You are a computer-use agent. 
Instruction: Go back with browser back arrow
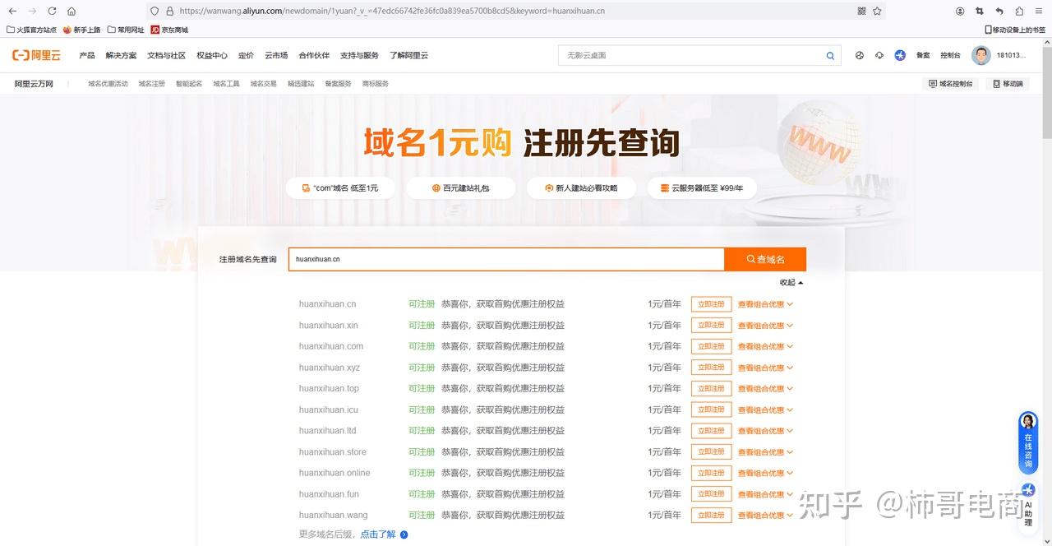12,11
